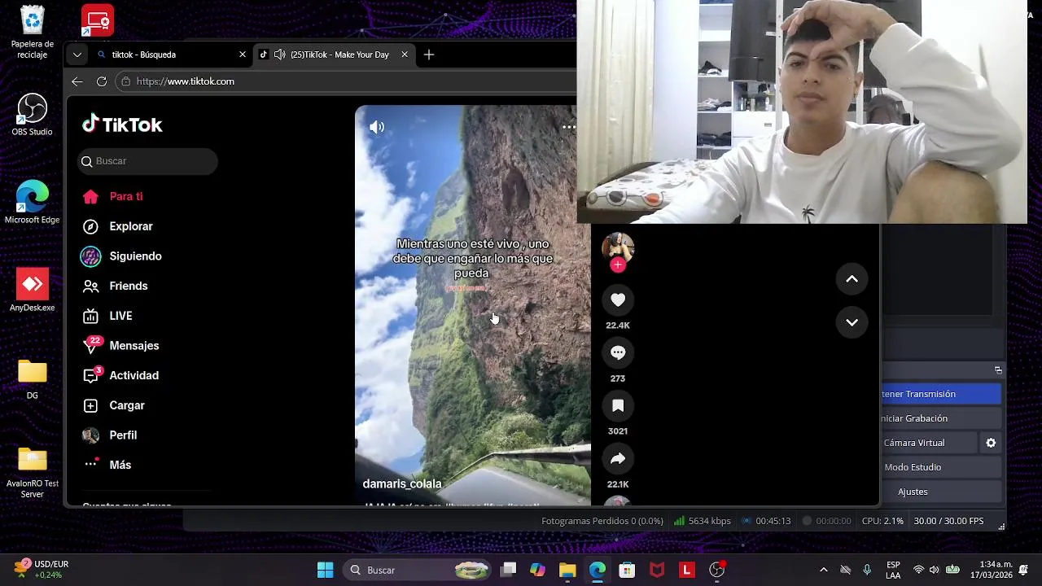Open the Windows Start menu
The height and width of the screenshot is (586, 1042).
(x=325, y=570)
